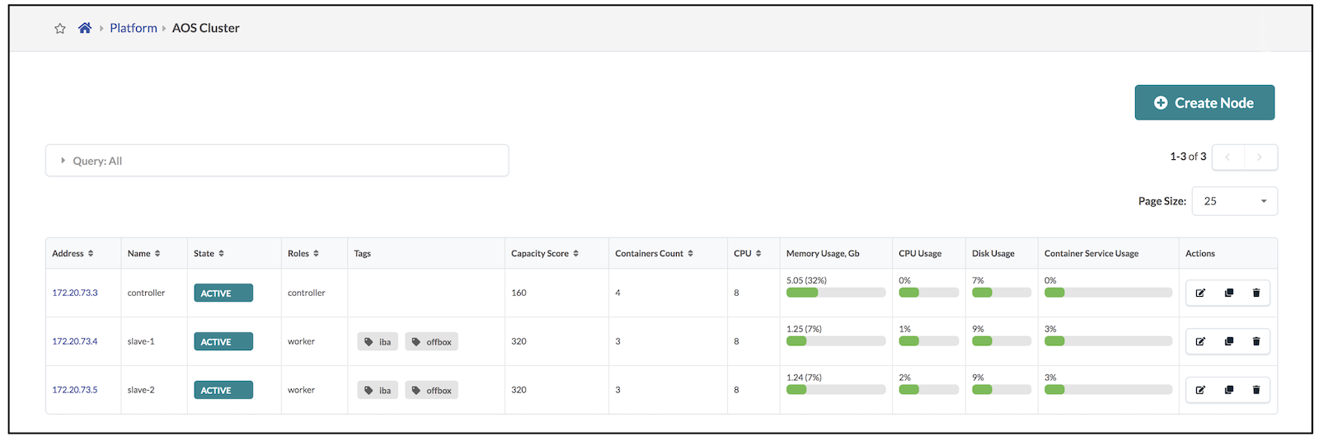The width and height of the screenshot is (1319, 441).
Task: Sort table by Name column
Action: pos(144,253)
